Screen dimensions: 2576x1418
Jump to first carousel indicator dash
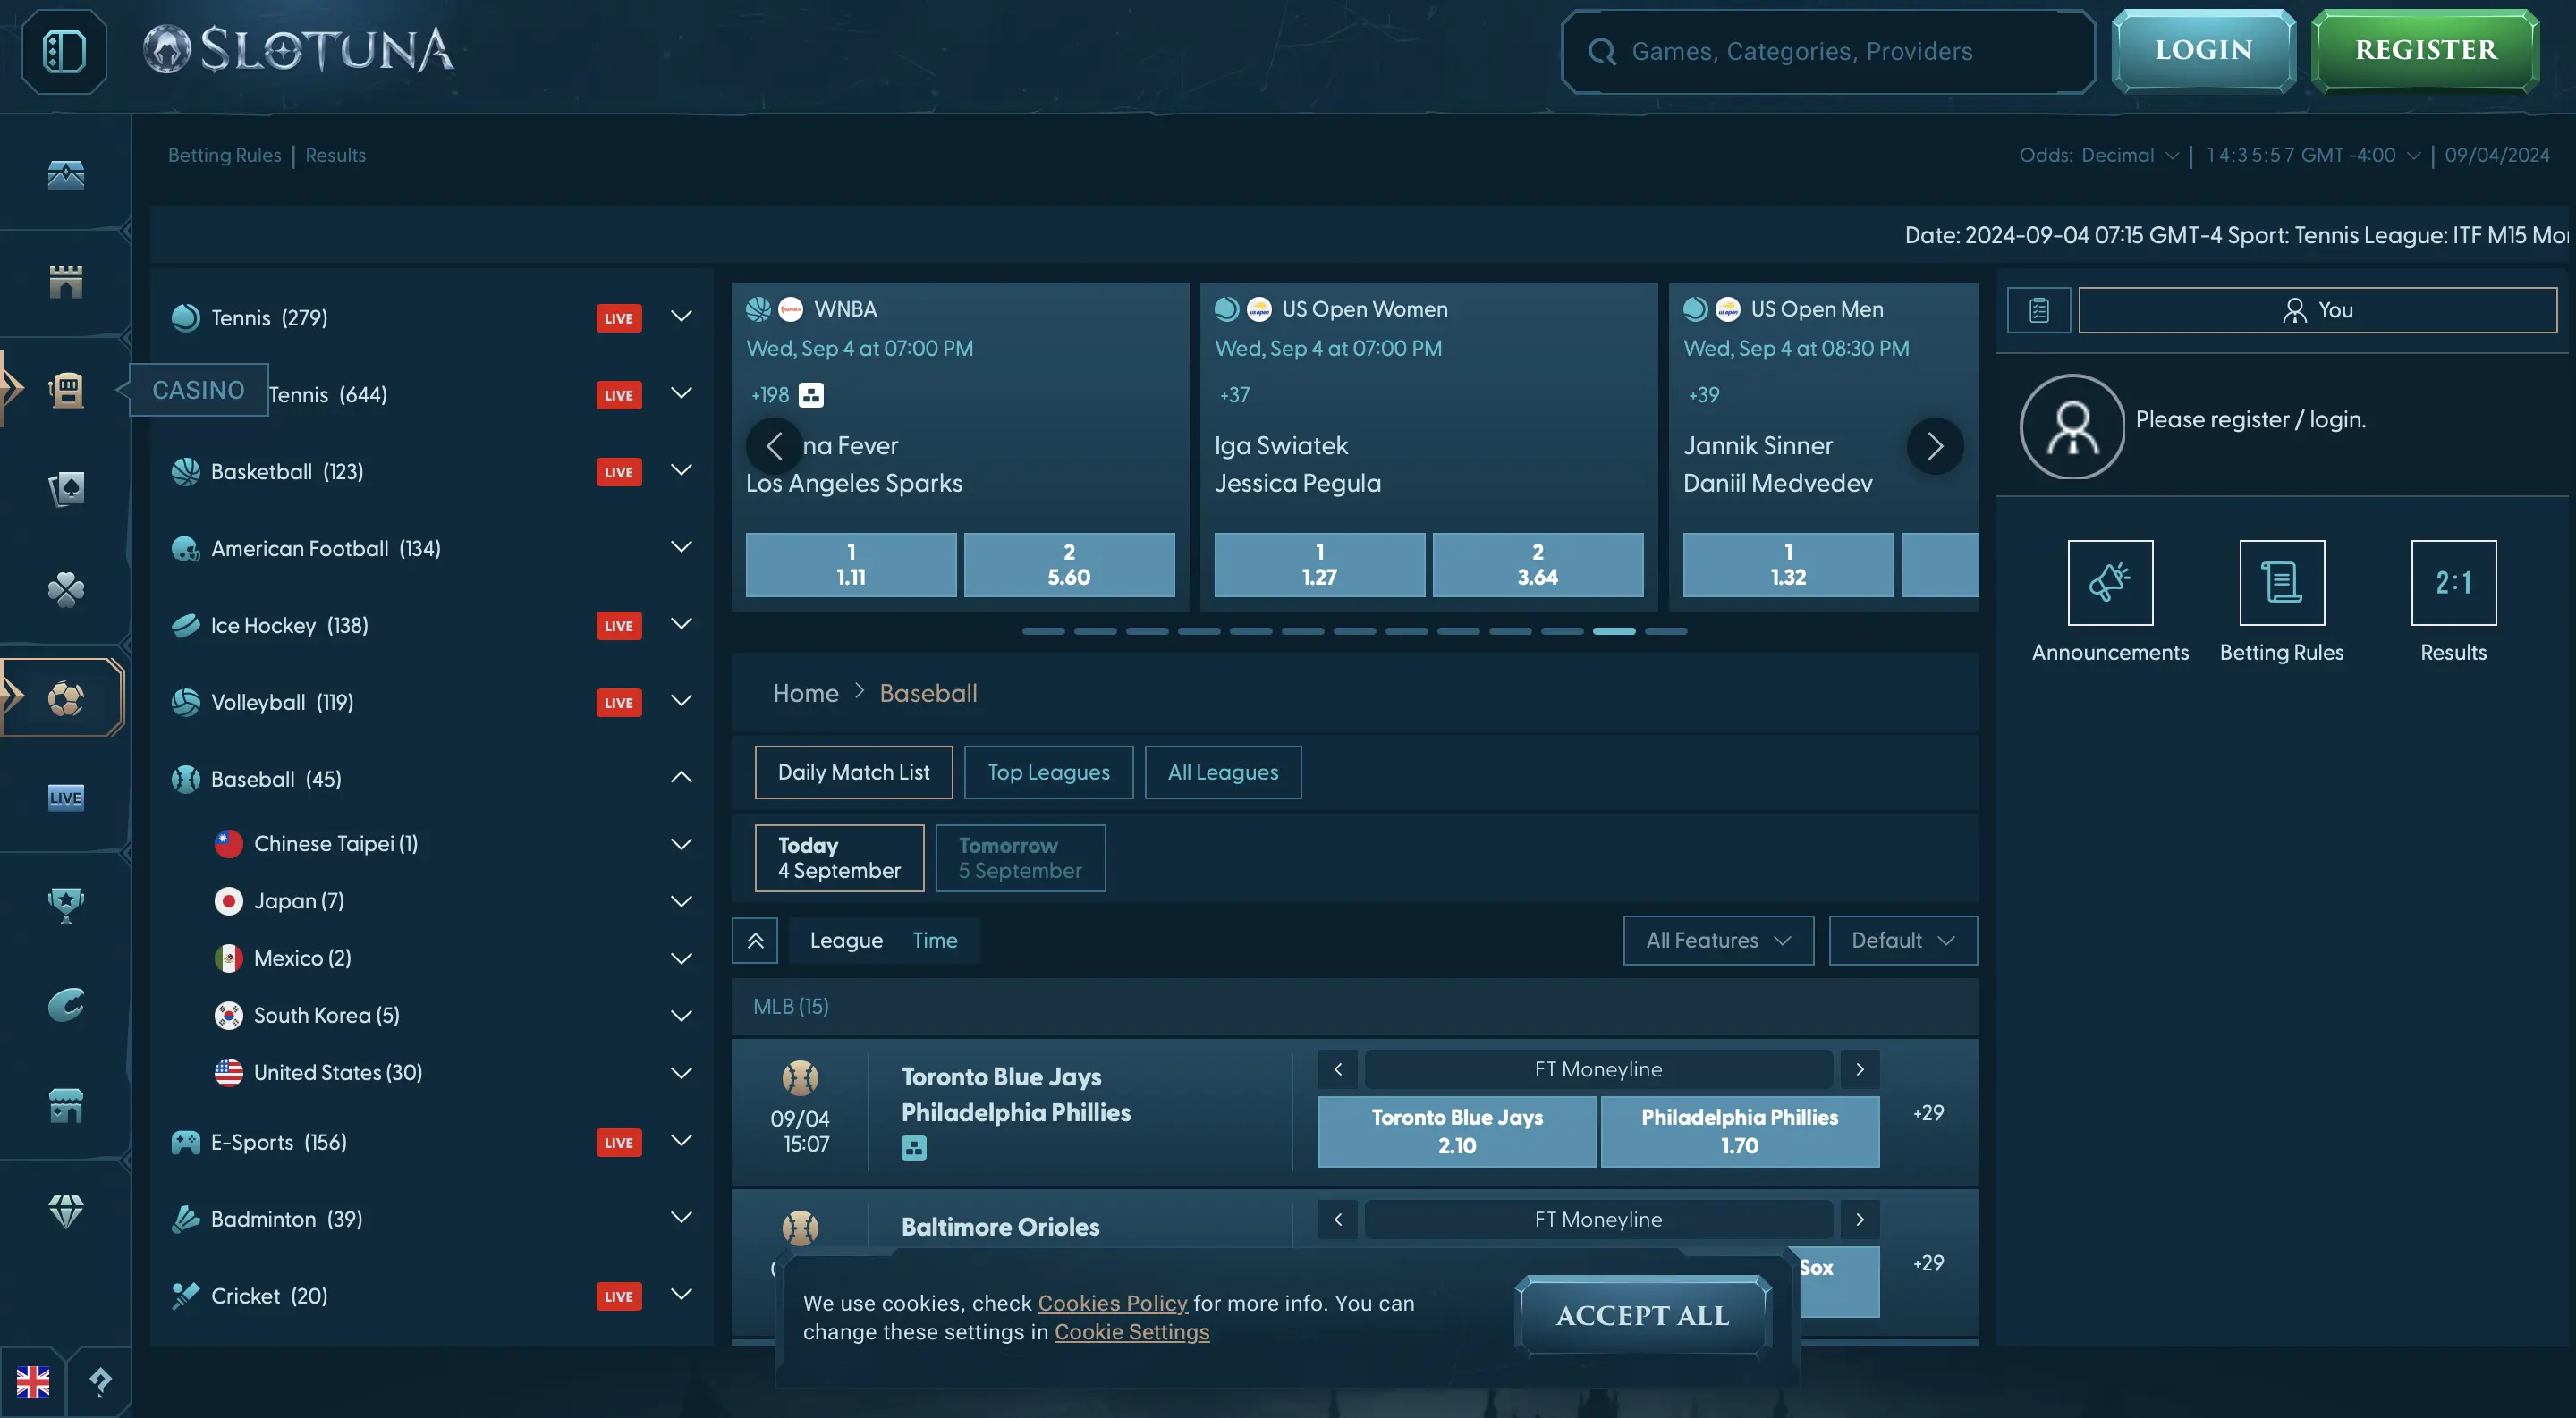(1043, 630)
